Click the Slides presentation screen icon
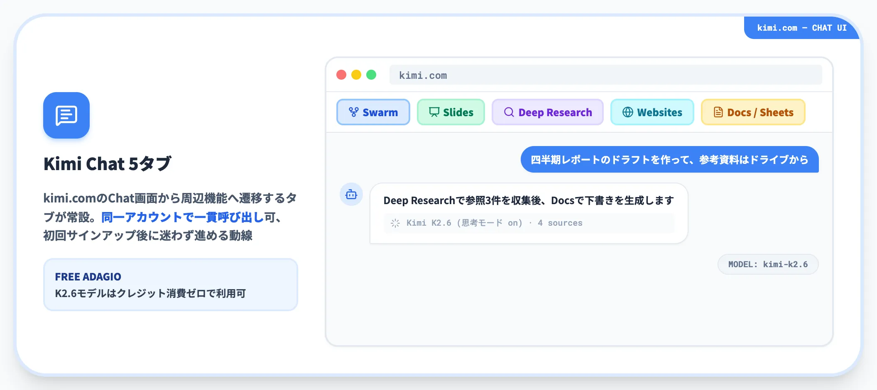The image size is (877, 390). point(434,112)
